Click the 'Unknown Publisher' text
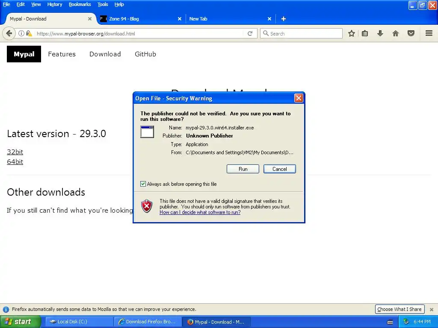 tap(209, 136)
